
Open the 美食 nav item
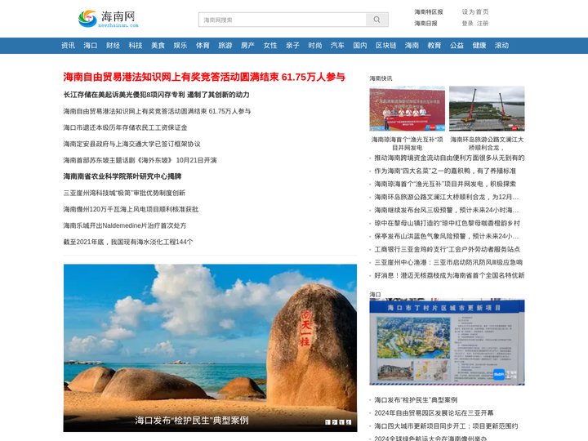(x=158, y=46)
